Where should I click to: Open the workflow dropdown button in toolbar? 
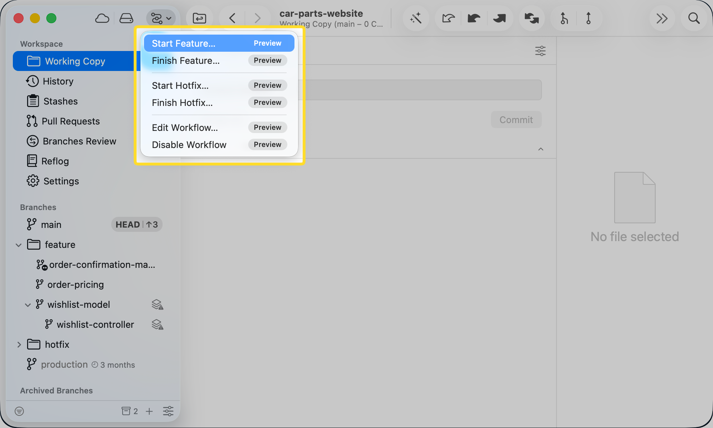pyautogui.click(x=161, y=18)
